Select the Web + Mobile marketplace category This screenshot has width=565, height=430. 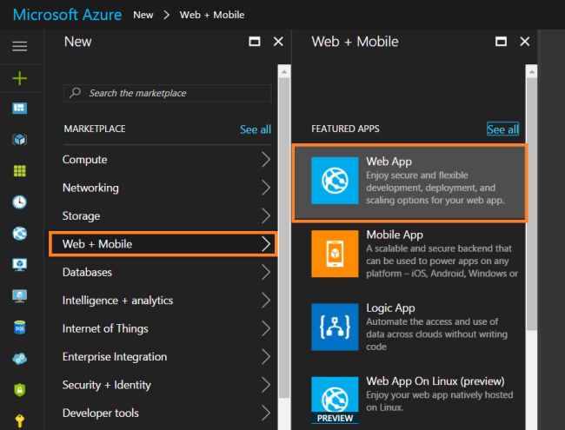tap(163, 244)
